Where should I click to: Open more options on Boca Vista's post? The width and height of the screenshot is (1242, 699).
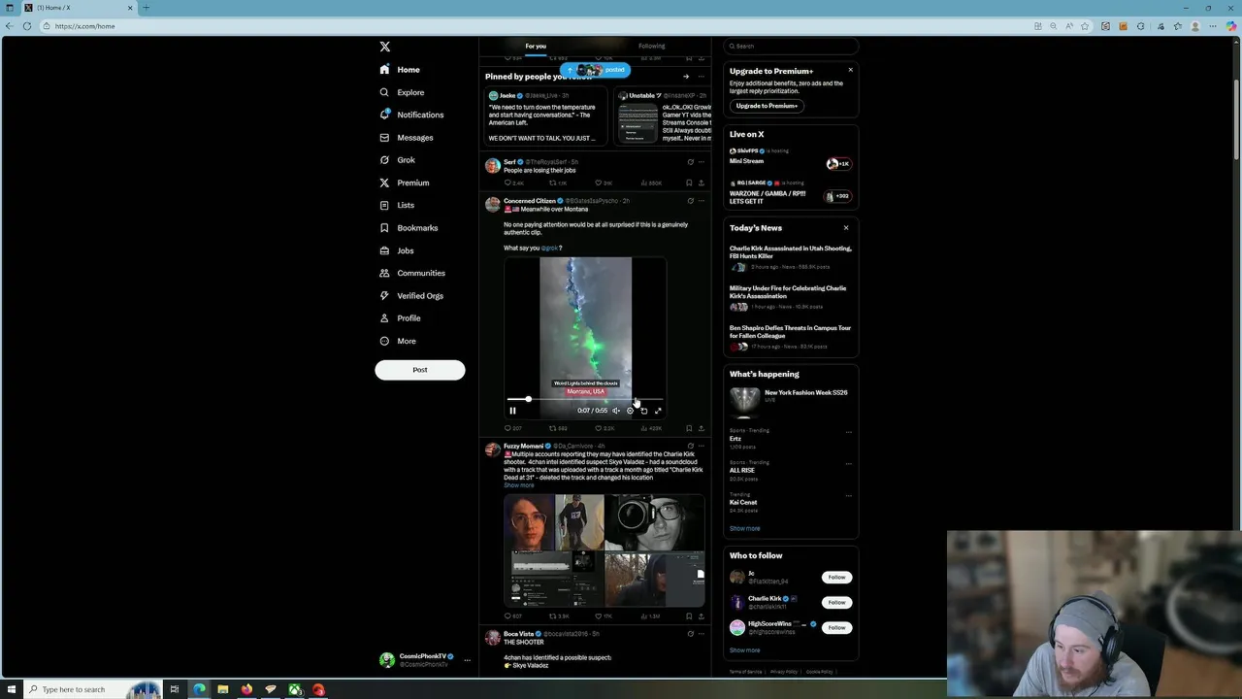pyautogui.click(x=702, y=634)
